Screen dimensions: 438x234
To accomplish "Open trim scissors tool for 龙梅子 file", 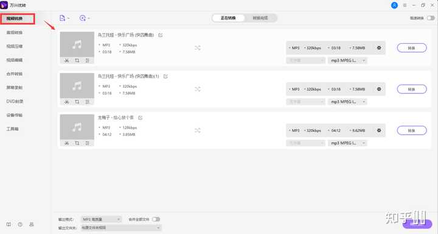I will pyautogui.click(x=66, y=143).
